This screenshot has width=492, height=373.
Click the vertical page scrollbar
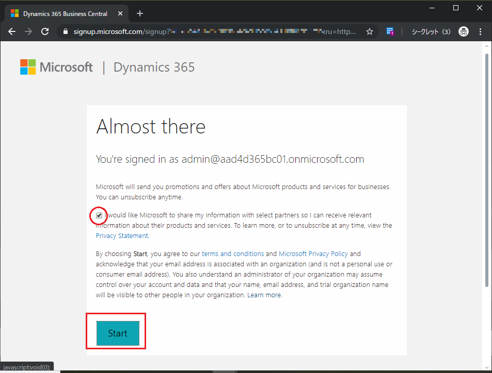point(486,170)
